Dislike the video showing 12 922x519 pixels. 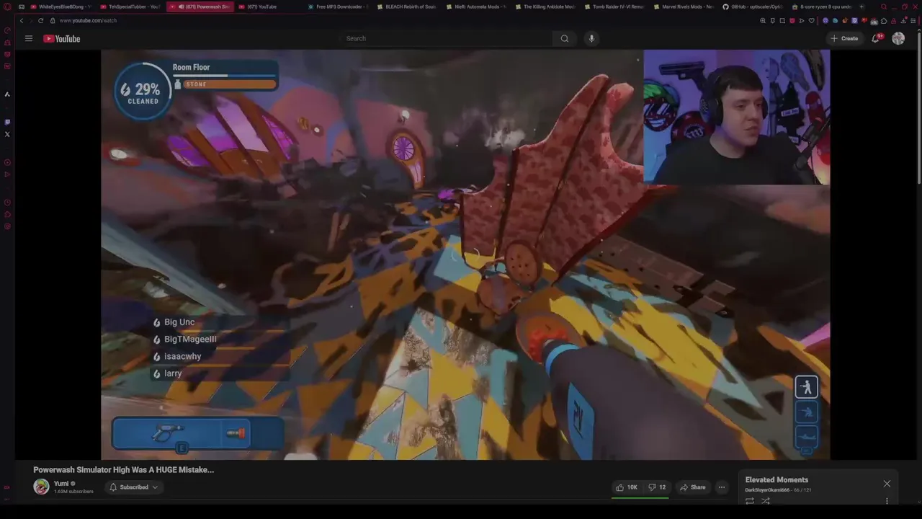(x=656, y=487)
